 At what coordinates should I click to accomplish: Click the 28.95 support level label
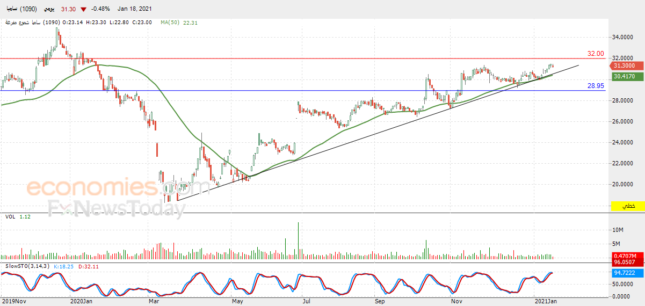[596, 85]
